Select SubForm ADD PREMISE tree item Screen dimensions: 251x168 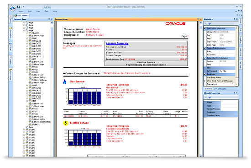(41, 122)
